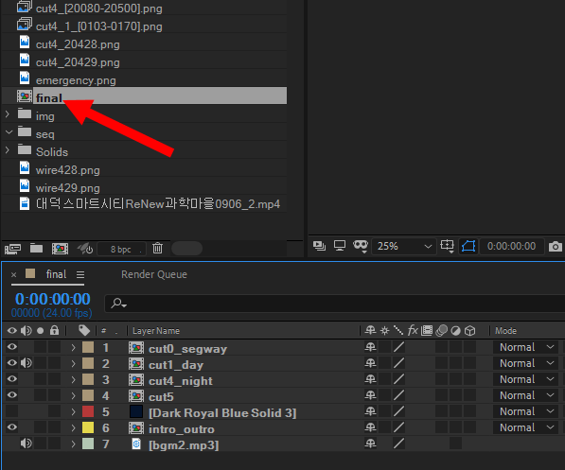Mute audio of cut1_day layer
Image resolution: width=565 pixels, height=470 pixels.
[26, 363]
